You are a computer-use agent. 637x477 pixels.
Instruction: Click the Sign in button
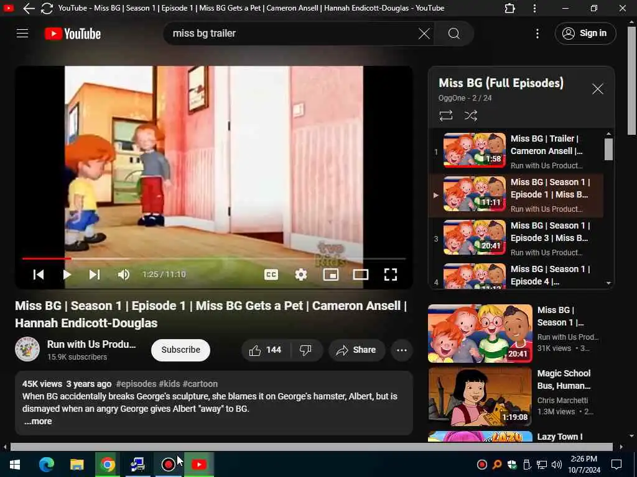(x=585, y=34)
